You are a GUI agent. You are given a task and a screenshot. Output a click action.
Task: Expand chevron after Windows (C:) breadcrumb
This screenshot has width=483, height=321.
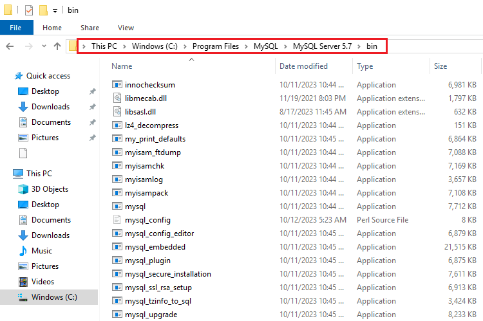point(185,46)
